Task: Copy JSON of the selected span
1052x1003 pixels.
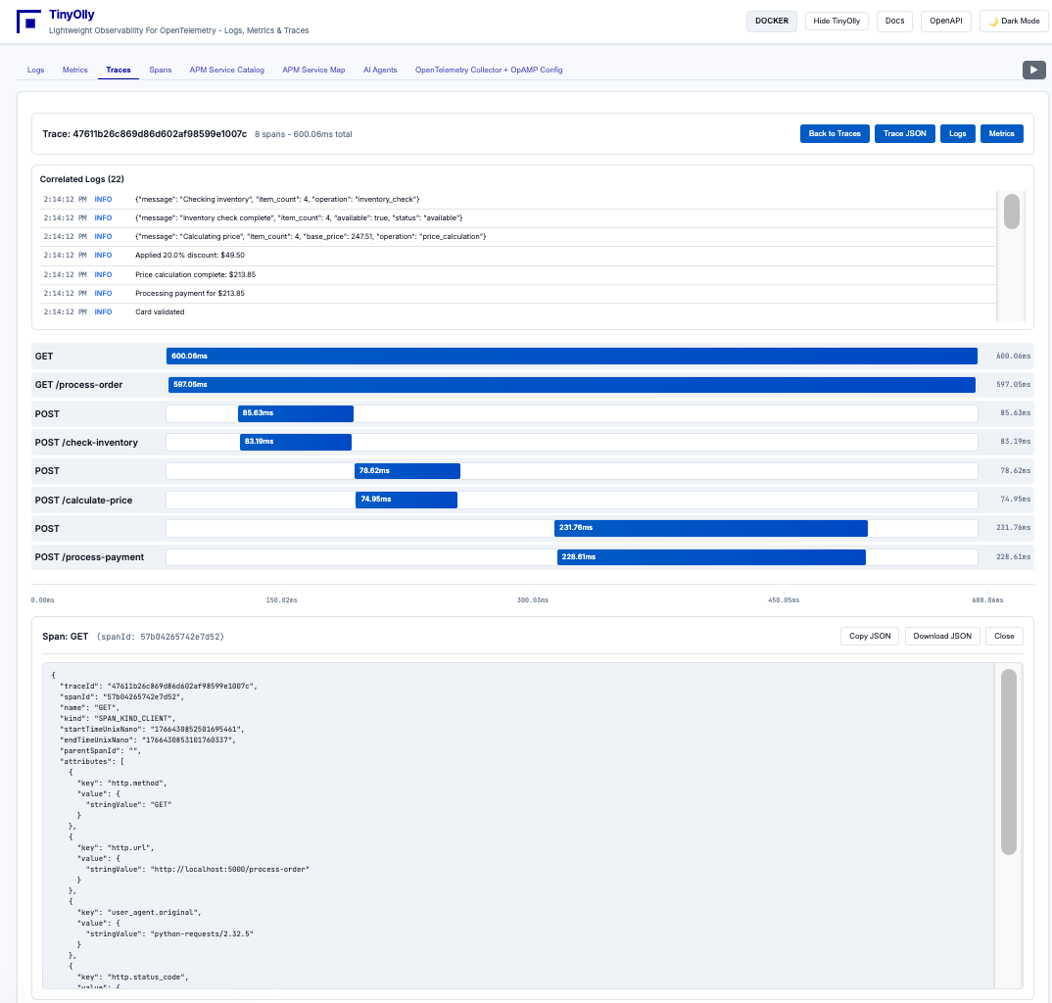Action: coord(869,636)
